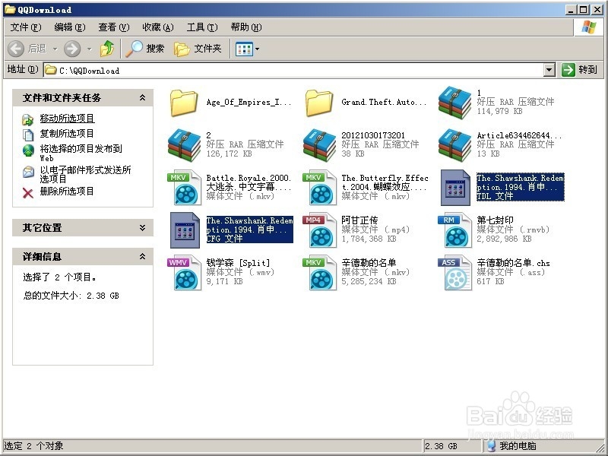Select the Article634462644 RAR archive icon
This screenshot has height=456, width=608.
454,145
